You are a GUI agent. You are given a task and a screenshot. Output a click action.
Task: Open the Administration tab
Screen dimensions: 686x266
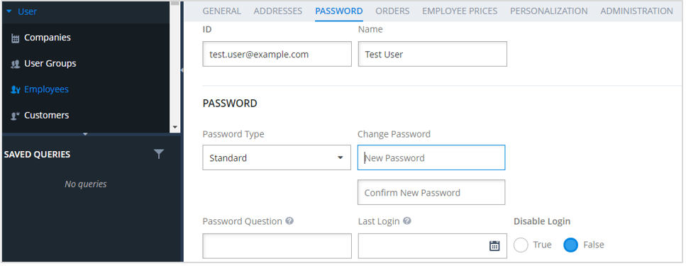tap(636, 11)
